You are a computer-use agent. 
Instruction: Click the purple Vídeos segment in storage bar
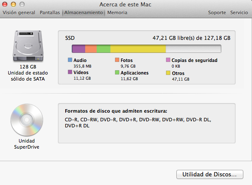(79, 49)
